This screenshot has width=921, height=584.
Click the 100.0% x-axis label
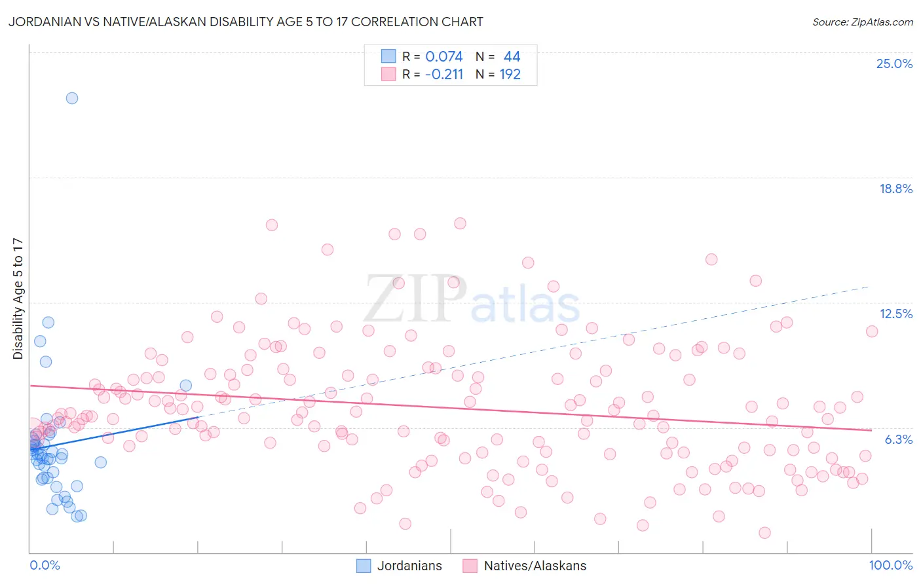pyautogui.click(x=891, y=565)
